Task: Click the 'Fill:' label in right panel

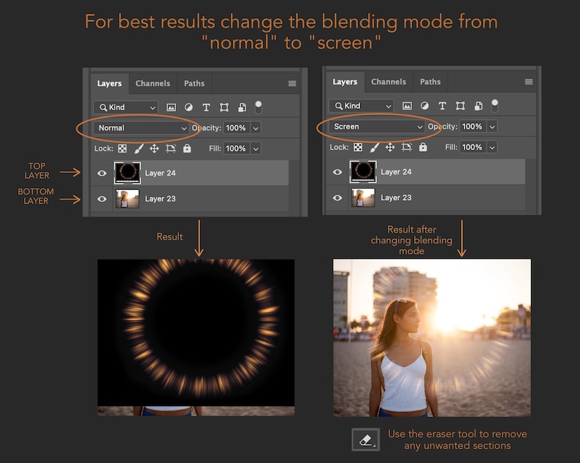Action: point(451,147)
